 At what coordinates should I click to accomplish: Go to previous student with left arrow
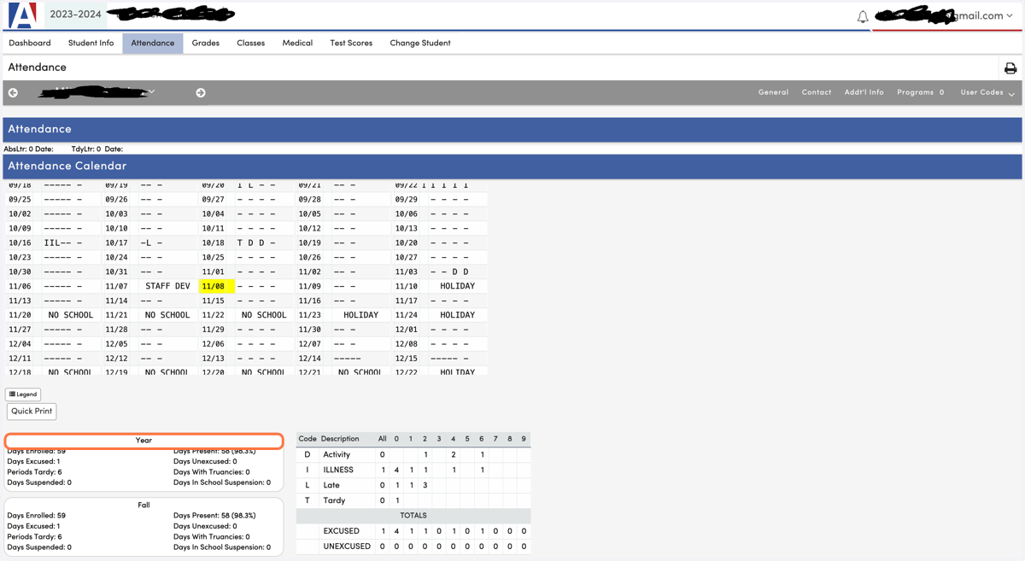13,92
